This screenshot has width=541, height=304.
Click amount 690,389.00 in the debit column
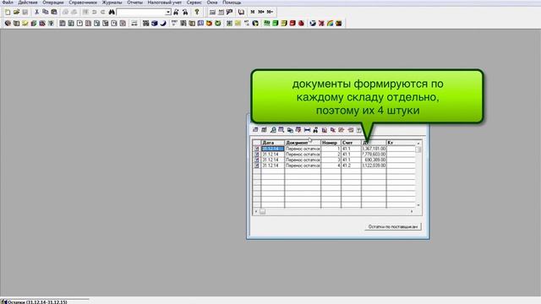(374, 160)
